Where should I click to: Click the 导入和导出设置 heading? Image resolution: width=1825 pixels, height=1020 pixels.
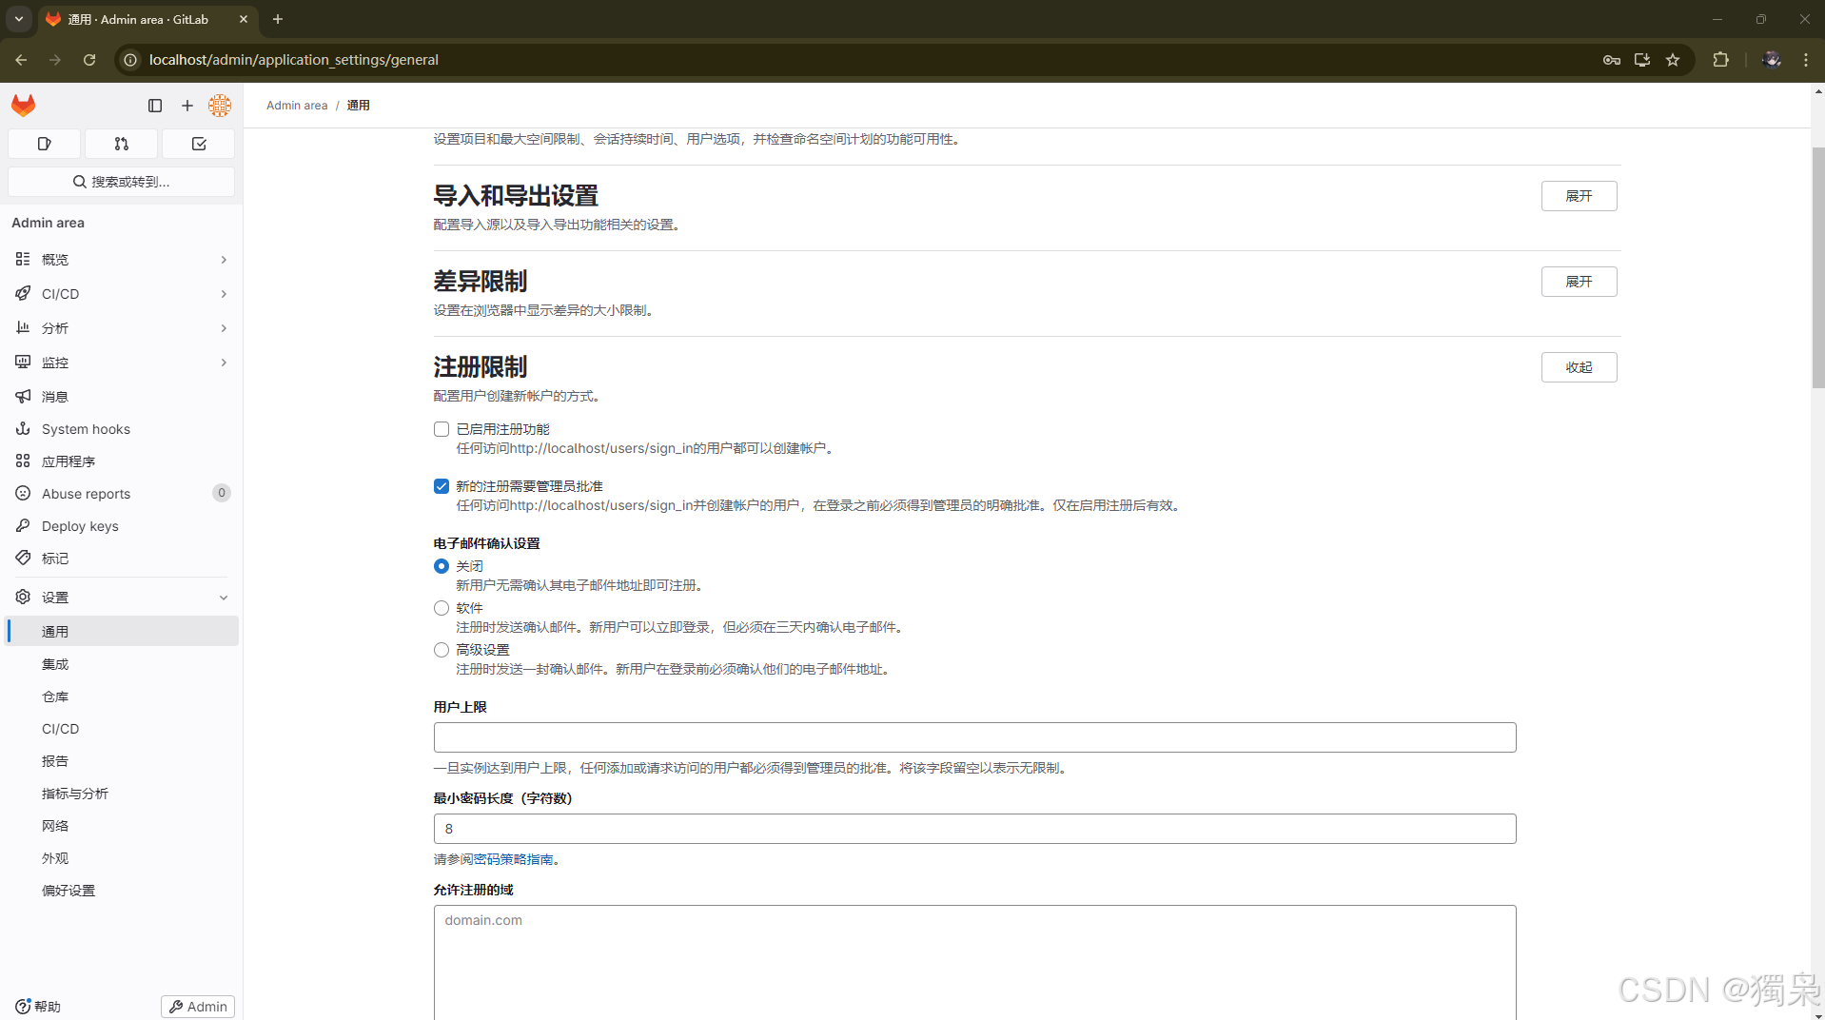click(x=516, y=196)
